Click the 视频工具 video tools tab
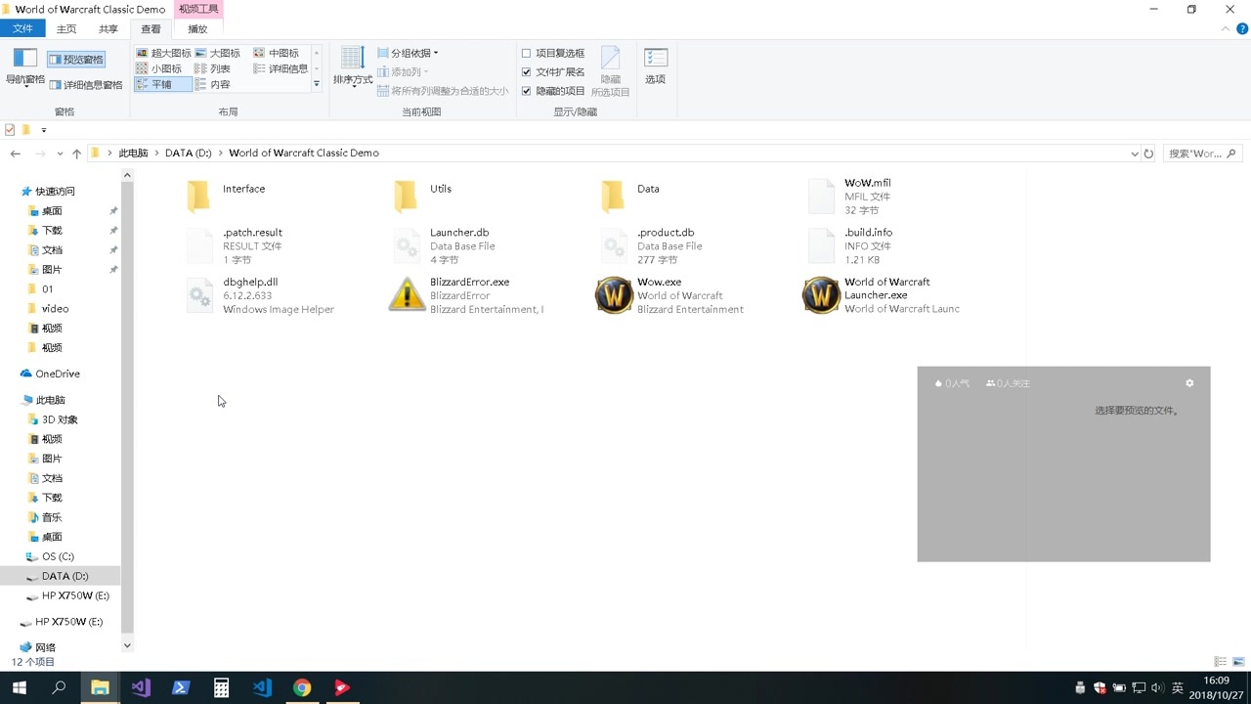 [x=197, y=9]
